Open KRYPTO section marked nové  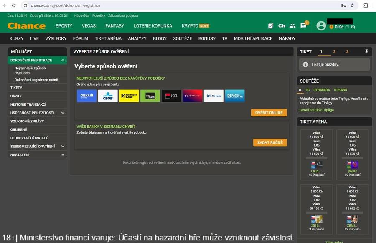tap(196, 25)
